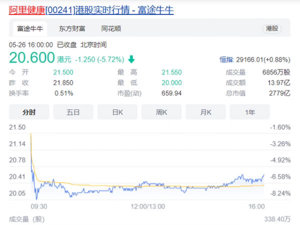This screenshot has height=225, width=300.
Task: Open the 阿里健康[00241]港股实时行情 title link
Action: pyautogui.click(x=91, y=10)
